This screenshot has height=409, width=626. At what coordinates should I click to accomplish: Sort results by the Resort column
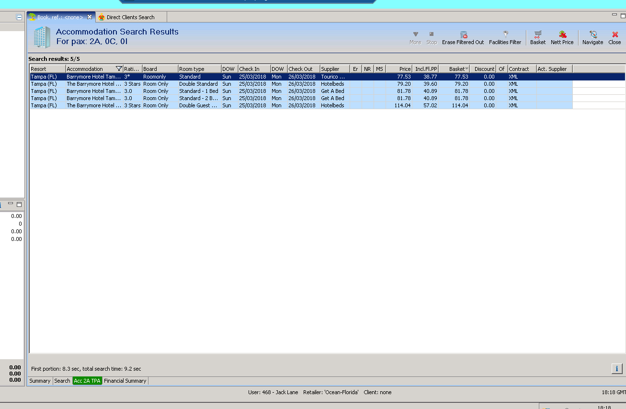pyautogui.click(x=47, y=69)
